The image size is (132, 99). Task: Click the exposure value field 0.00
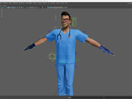point(39,7)
